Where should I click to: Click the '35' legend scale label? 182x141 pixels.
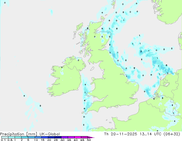(69, 140)
